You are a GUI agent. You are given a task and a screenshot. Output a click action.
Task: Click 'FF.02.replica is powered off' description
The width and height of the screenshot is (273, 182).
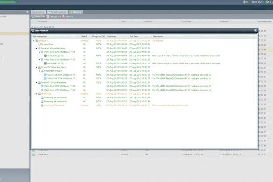(182, 90)
